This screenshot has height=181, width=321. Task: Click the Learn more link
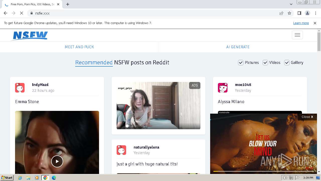[301, 23]
